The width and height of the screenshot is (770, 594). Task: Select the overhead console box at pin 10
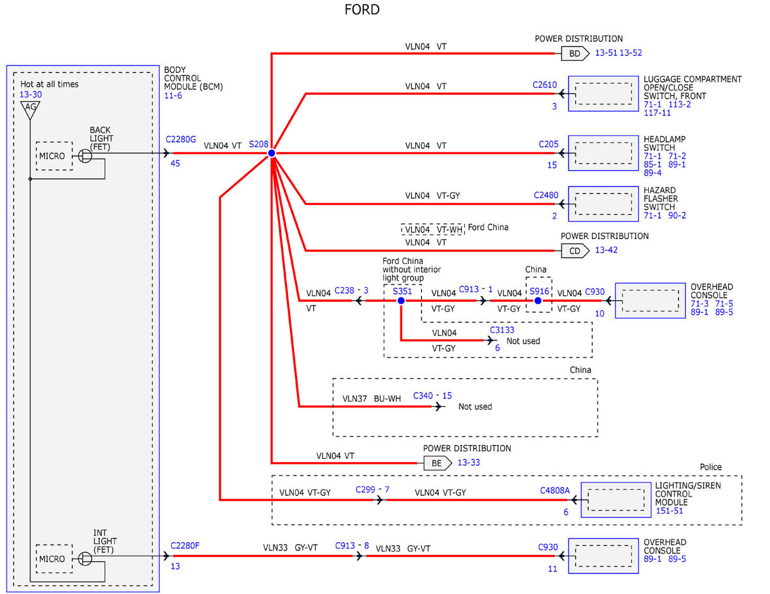tap(649, 301)
